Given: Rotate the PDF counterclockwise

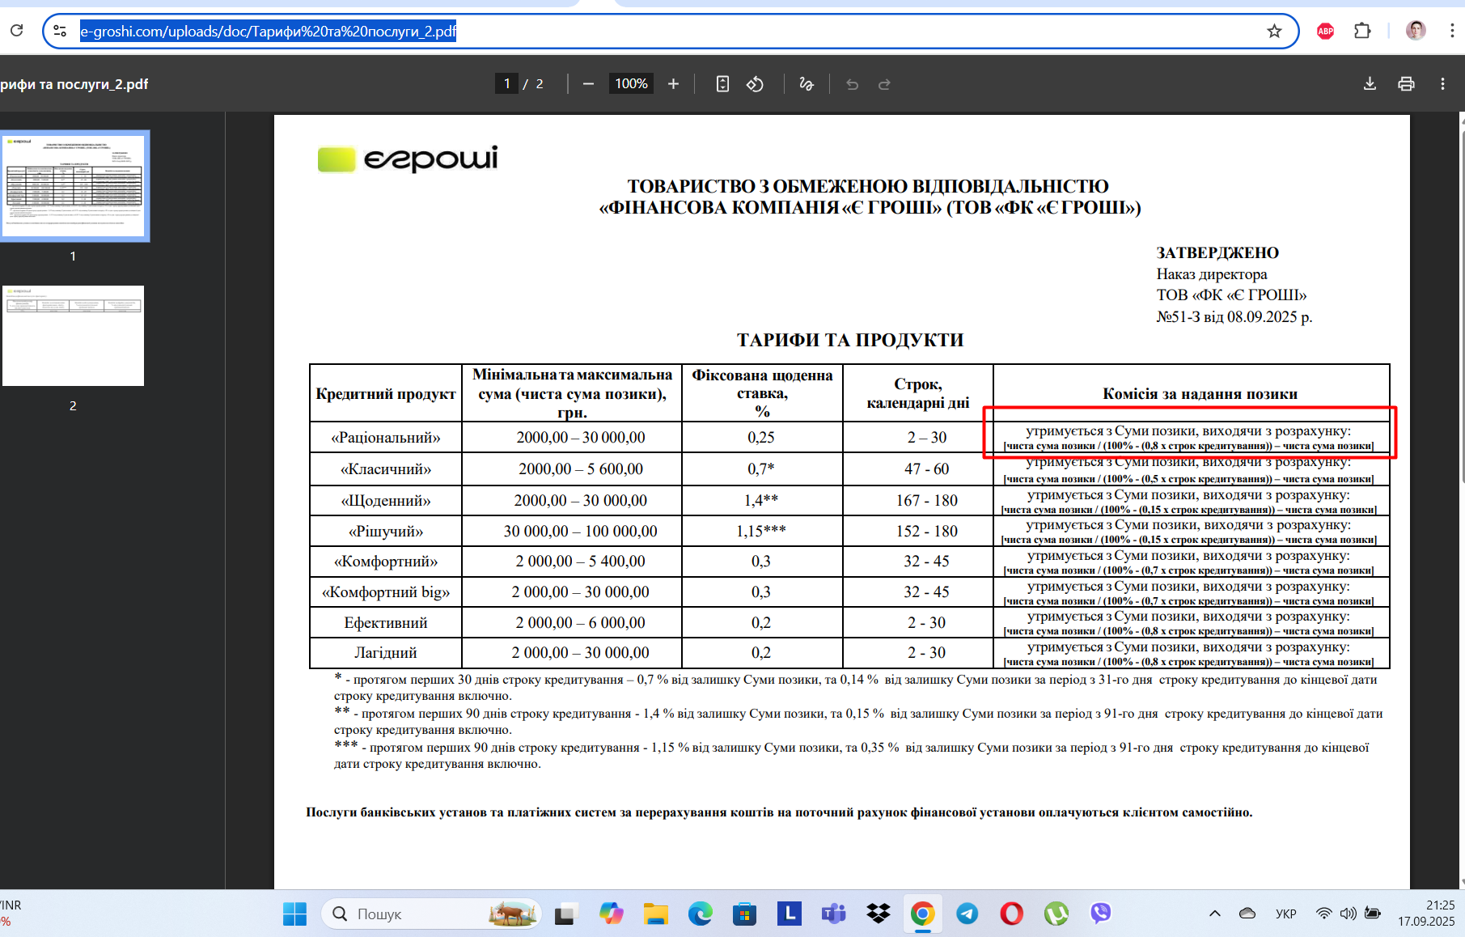Looking at the screenshot, I should pos(755,83).
